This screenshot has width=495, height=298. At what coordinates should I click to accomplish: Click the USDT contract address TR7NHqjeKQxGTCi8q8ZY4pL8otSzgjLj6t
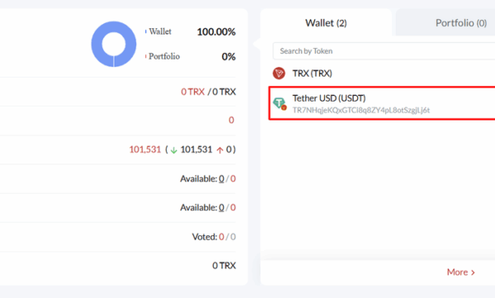tap(361, 110)
